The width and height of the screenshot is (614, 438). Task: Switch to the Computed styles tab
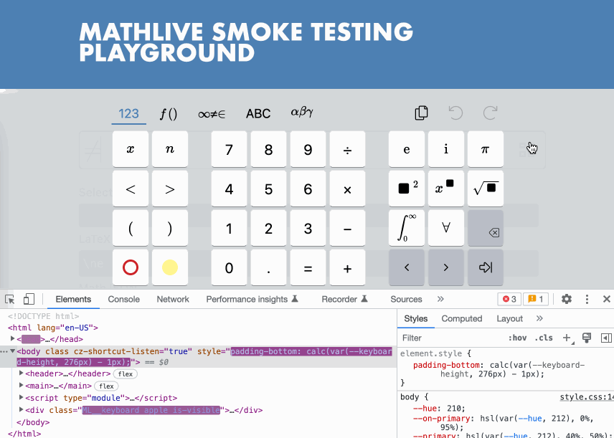pyautogui.click(x=462, y=318)
